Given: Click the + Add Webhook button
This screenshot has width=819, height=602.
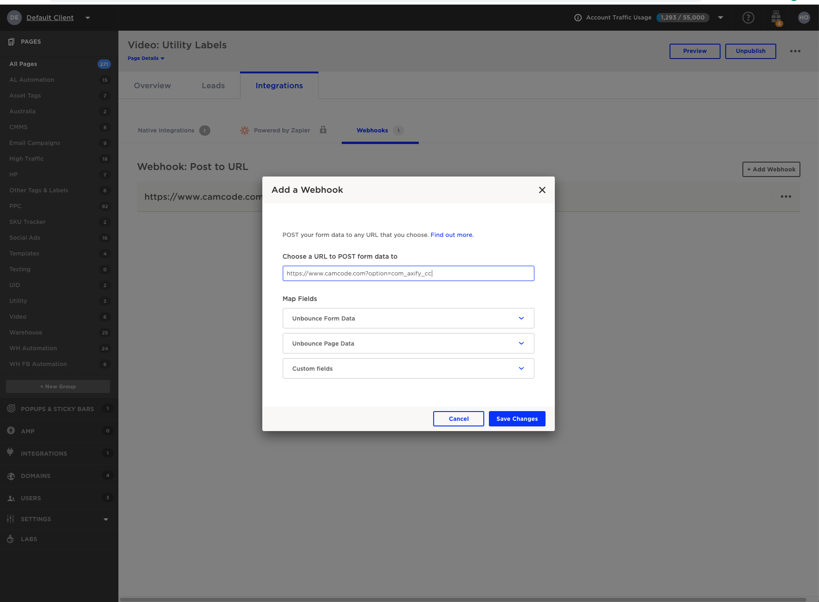Looking at the screenshot, I should coord(771,169).
